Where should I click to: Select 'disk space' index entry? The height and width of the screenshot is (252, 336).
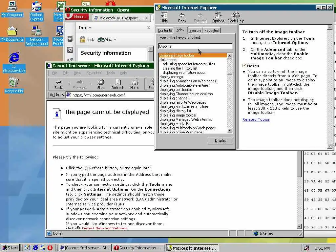(x=168, y=60)
